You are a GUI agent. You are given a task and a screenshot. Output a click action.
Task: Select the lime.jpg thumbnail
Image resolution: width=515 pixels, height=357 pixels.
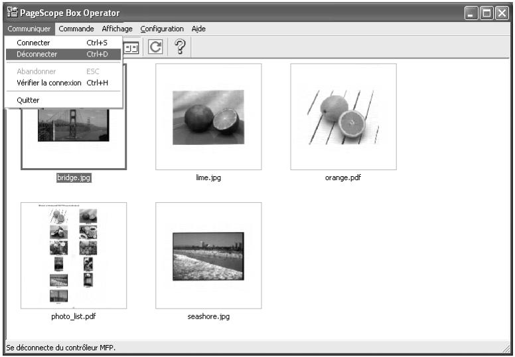208,117
